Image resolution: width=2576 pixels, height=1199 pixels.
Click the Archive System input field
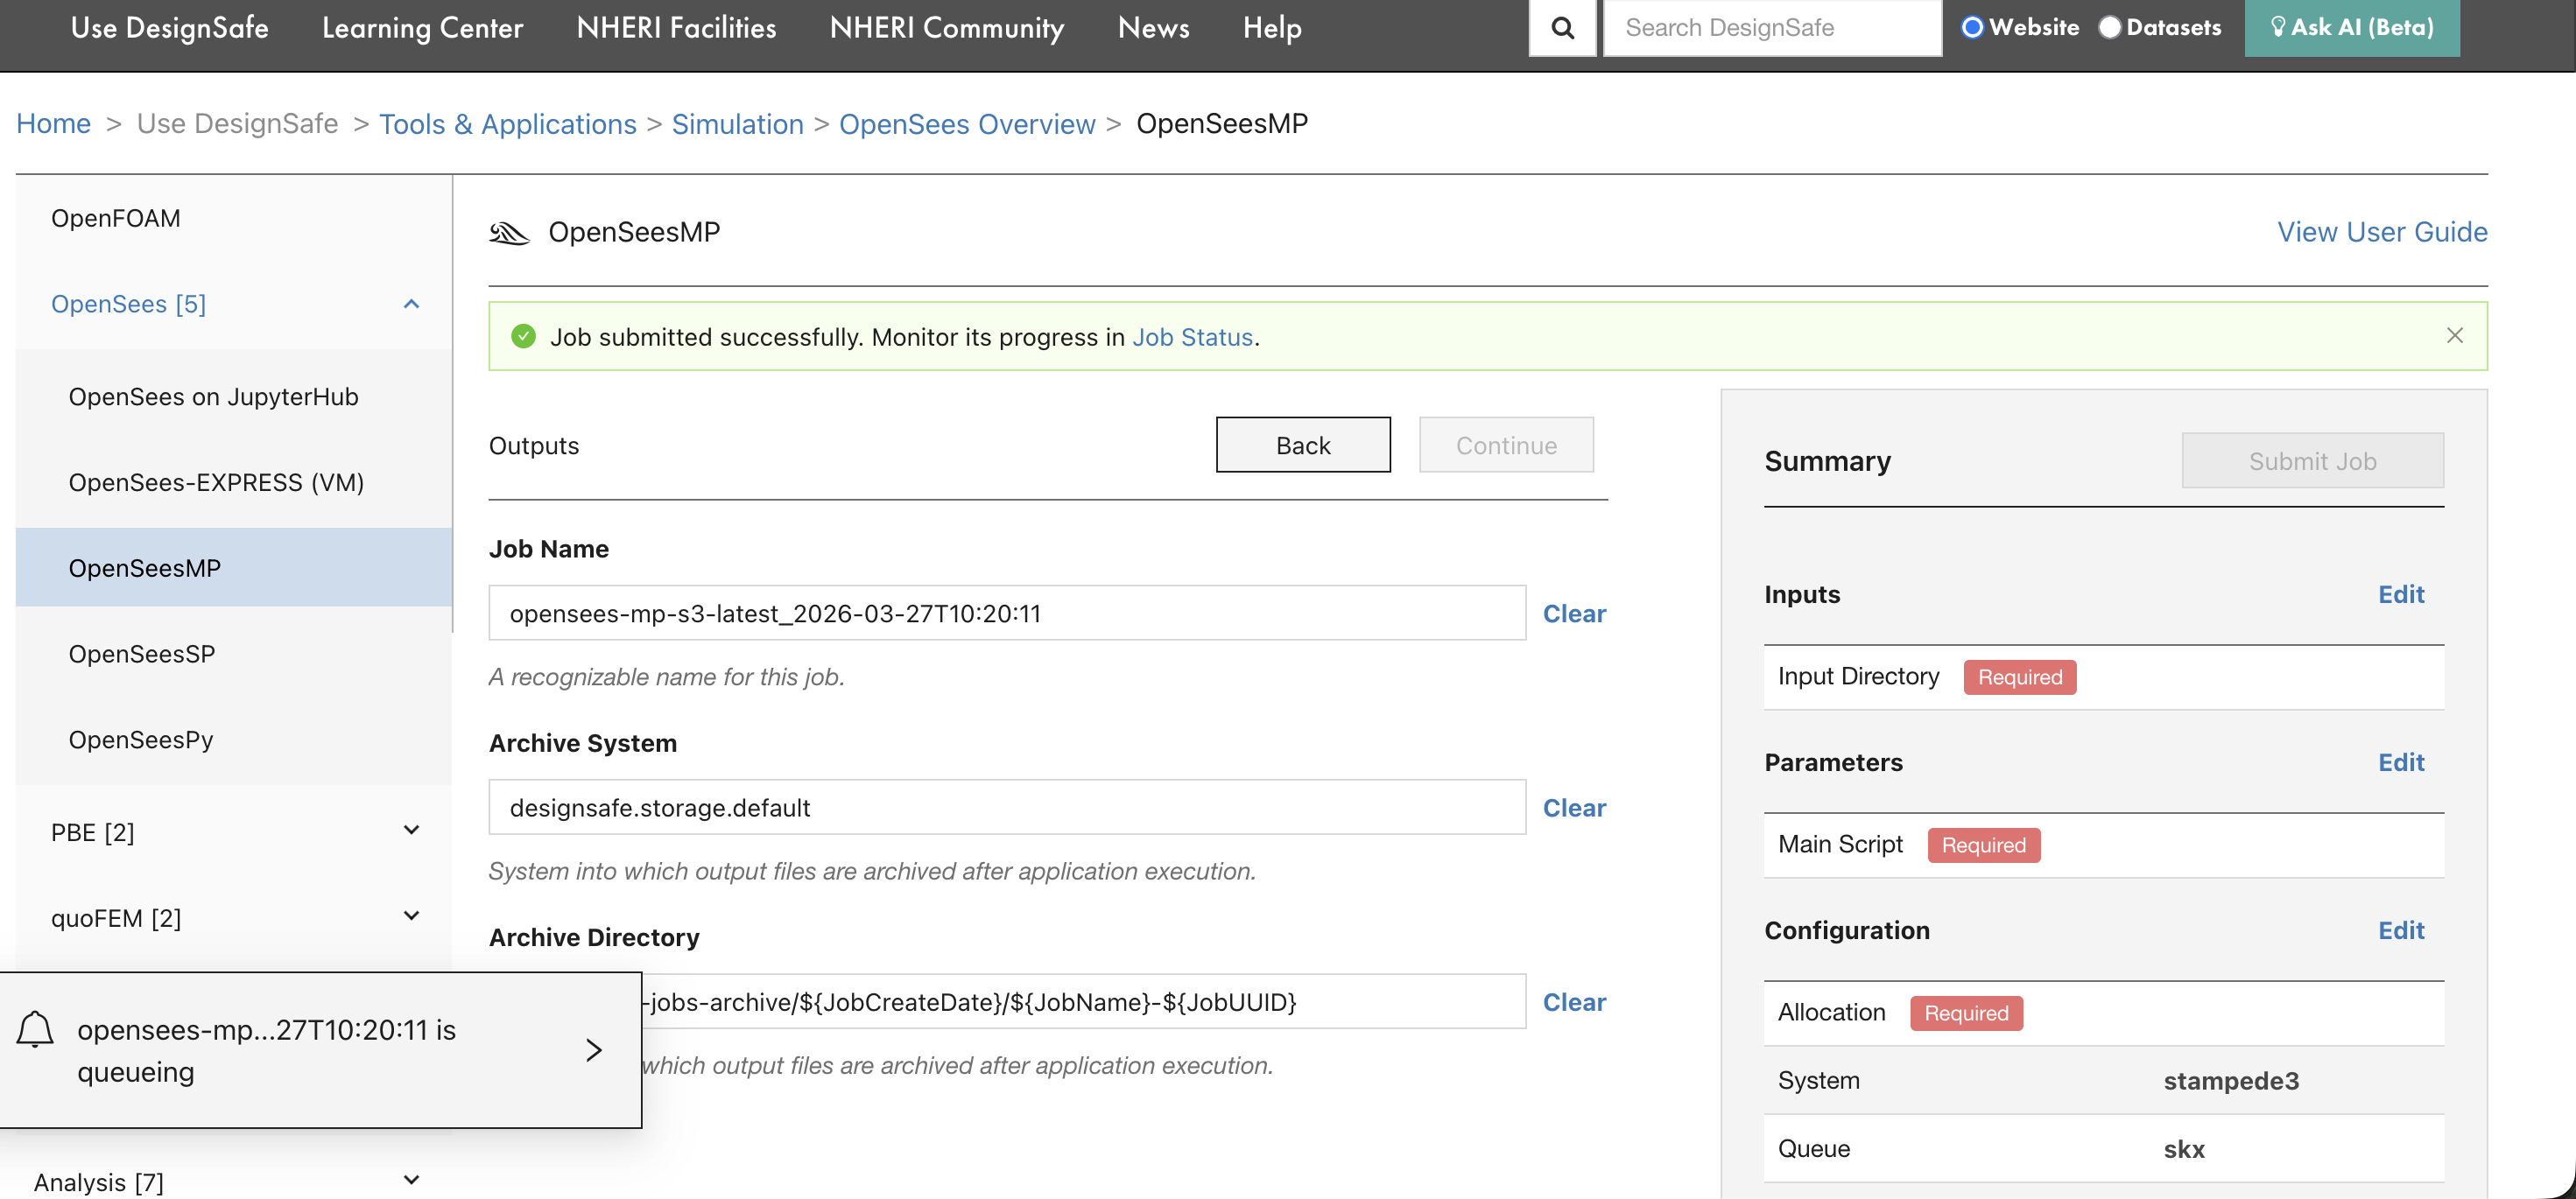(1007, 807)
